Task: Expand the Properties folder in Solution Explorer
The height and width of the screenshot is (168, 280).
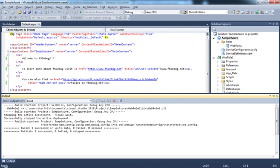Action: (218, 61)
